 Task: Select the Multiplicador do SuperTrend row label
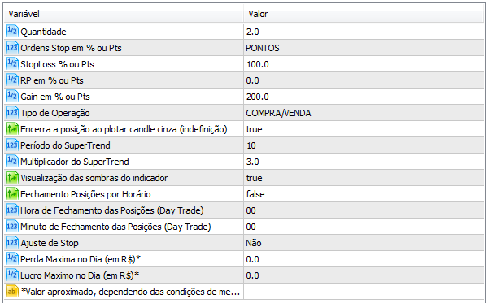75,162
